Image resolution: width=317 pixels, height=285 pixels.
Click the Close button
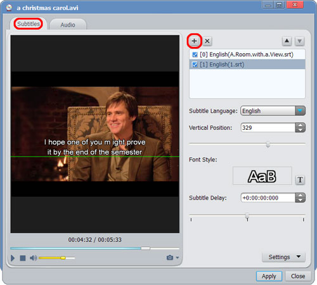pyautogui.click(x=298, y=276)
